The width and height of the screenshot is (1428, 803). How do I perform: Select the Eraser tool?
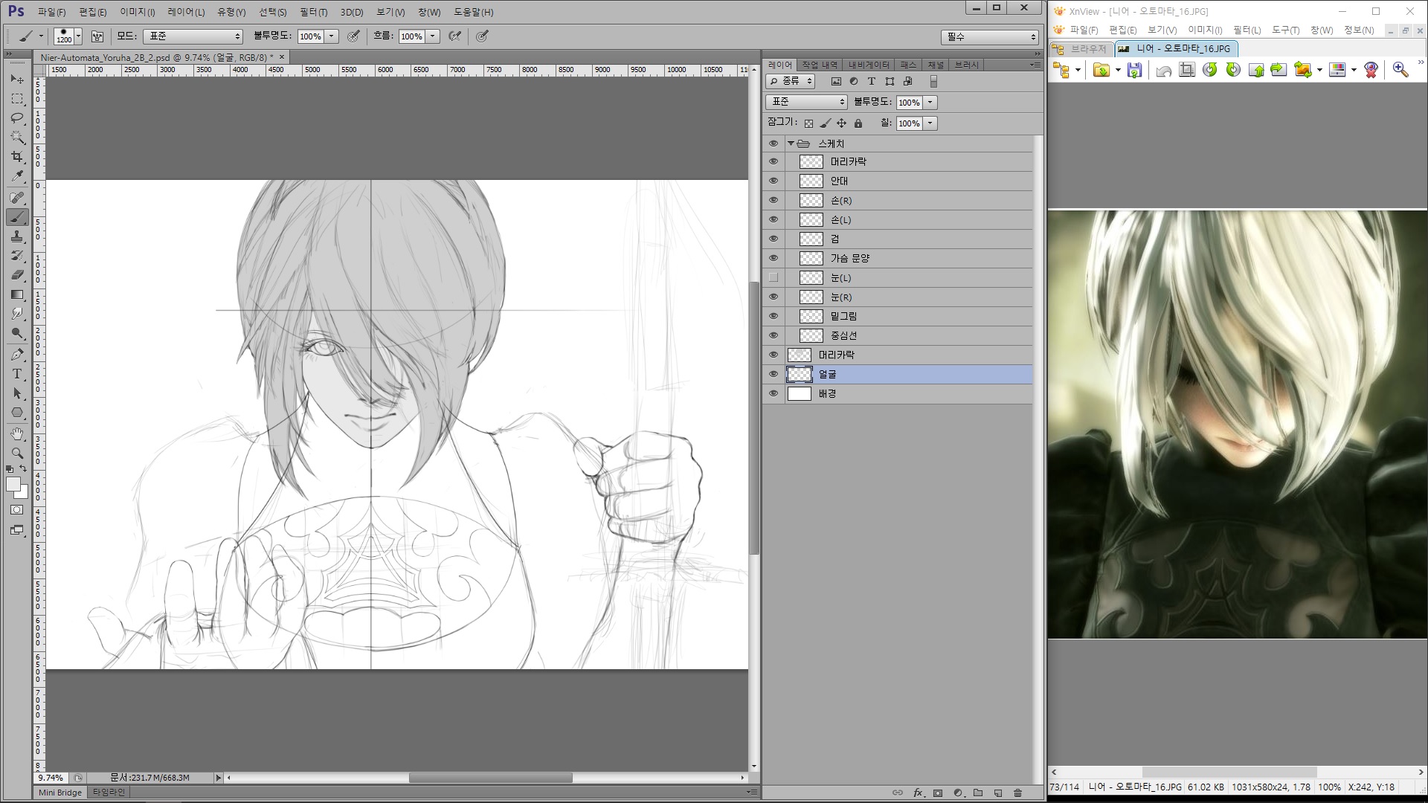pos(17,275)
